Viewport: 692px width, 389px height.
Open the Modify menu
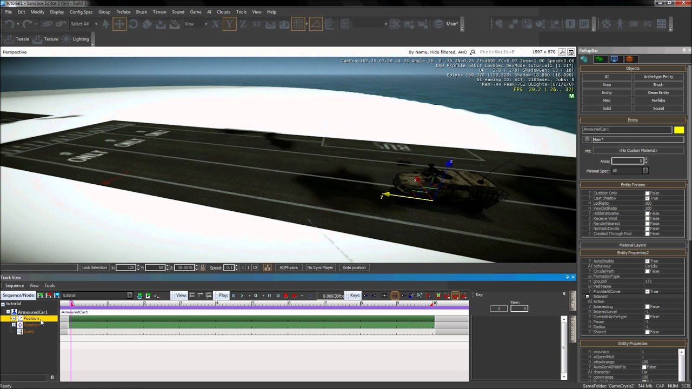(x=37, y=12)
